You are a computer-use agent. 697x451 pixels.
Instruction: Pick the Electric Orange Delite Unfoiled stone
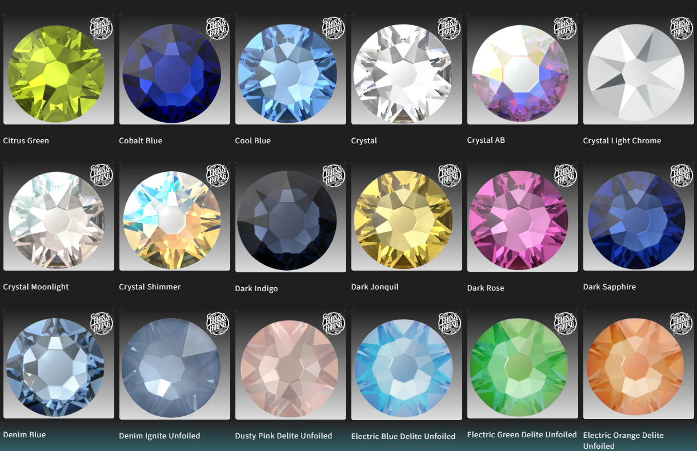[639, 364]
